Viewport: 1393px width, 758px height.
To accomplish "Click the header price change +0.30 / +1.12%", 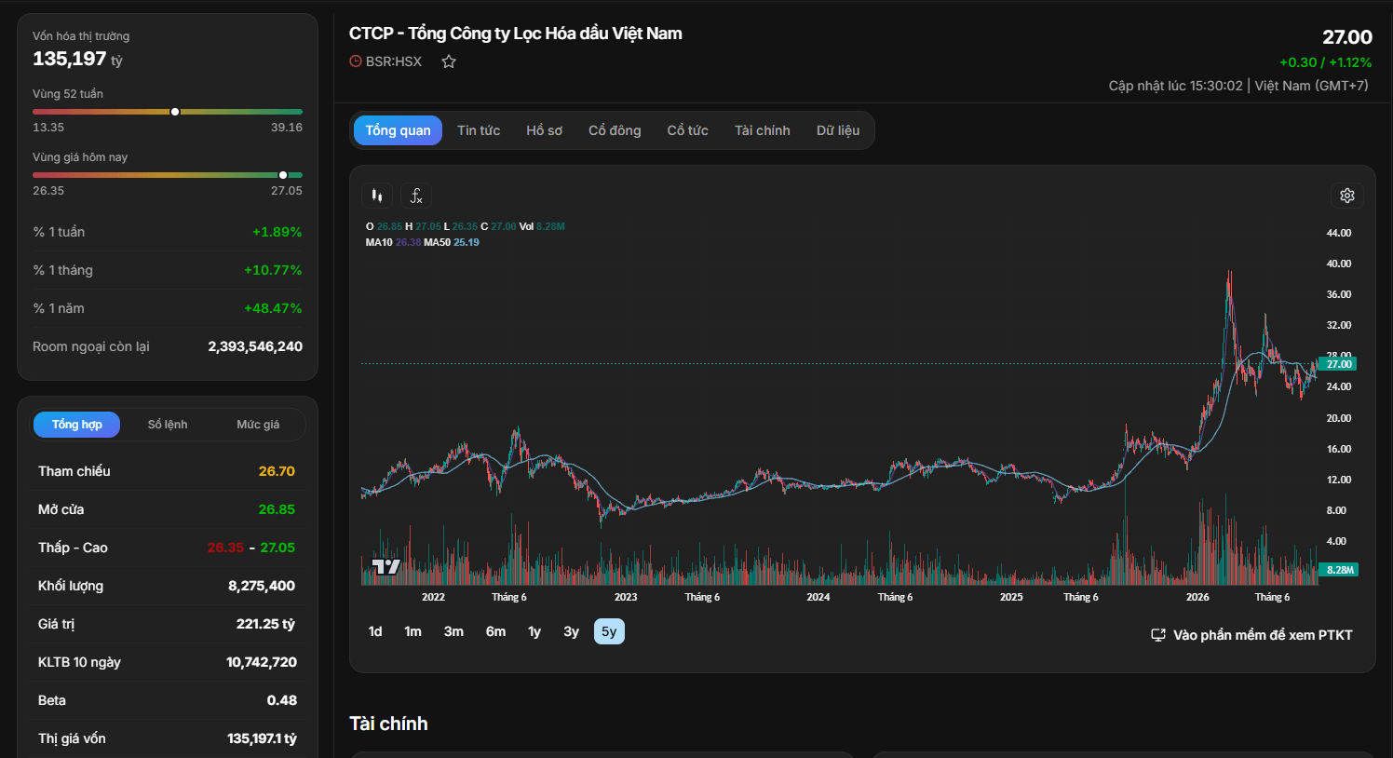I will pyautogui.click(x=1326, y=62).
